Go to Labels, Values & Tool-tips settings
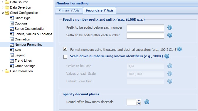198x111 pixels. coord(33,34)
